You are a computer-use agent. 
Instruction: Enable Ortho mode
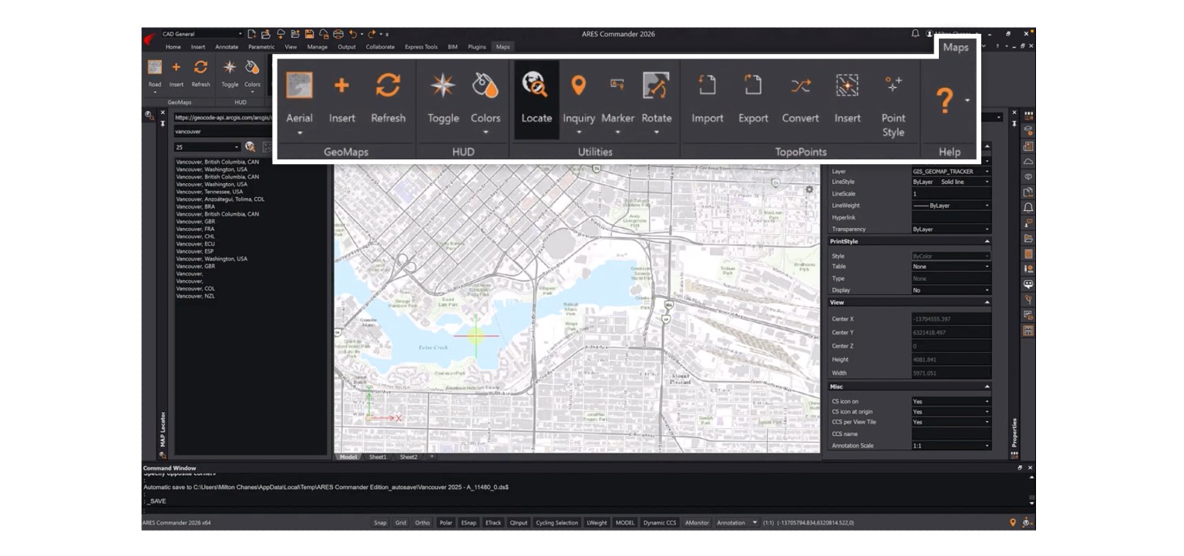click(x=422, y=523)
